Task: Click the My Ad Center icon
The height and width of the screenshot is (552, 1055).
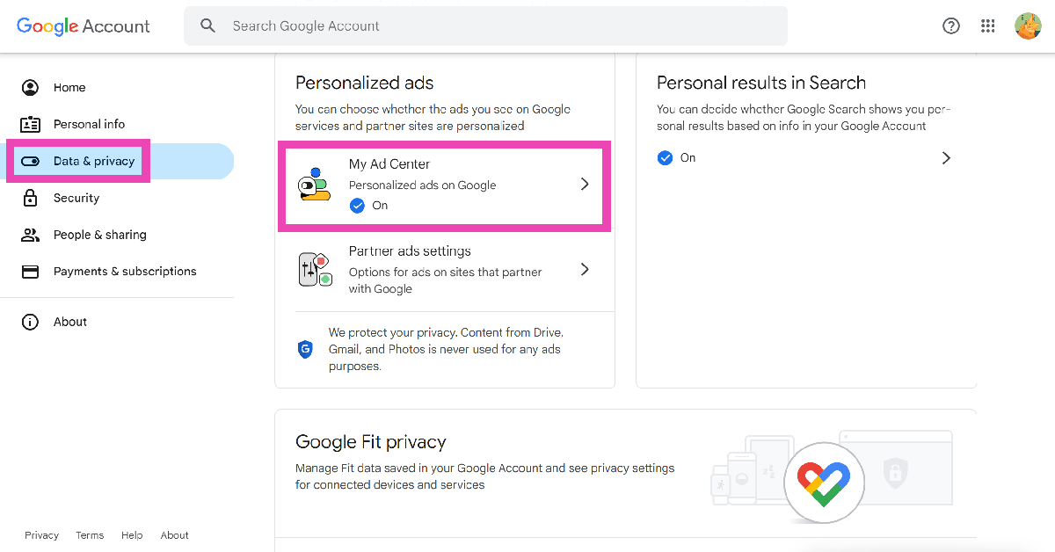Action: pyautogui.click(x=314, y=185)
